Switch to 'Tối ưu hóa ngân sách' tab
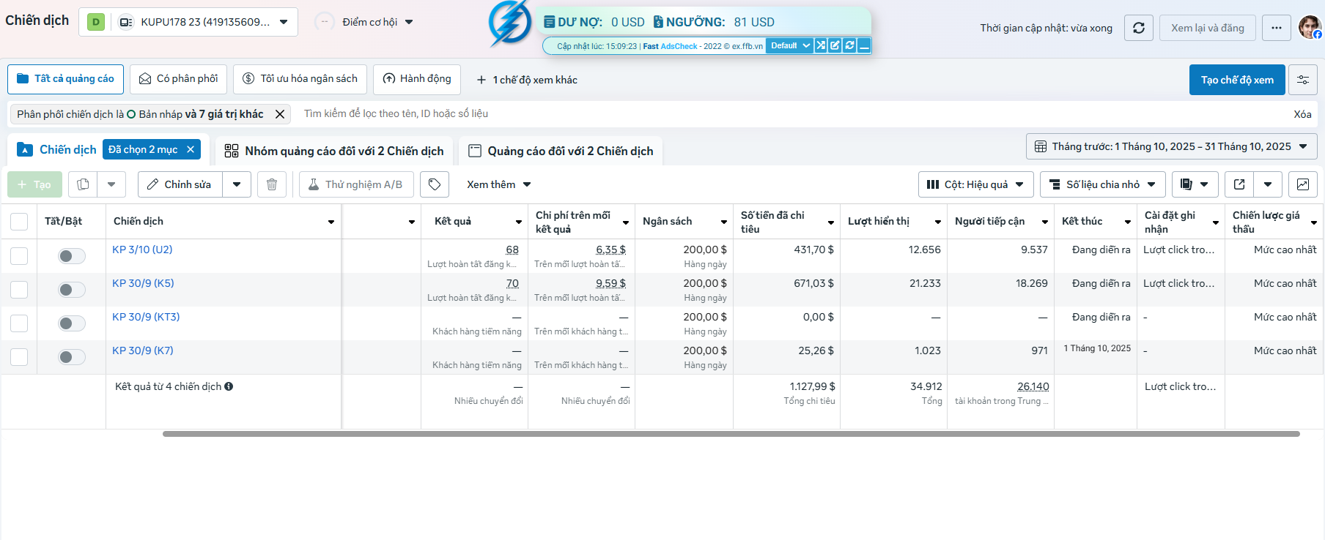 (300, 79)
